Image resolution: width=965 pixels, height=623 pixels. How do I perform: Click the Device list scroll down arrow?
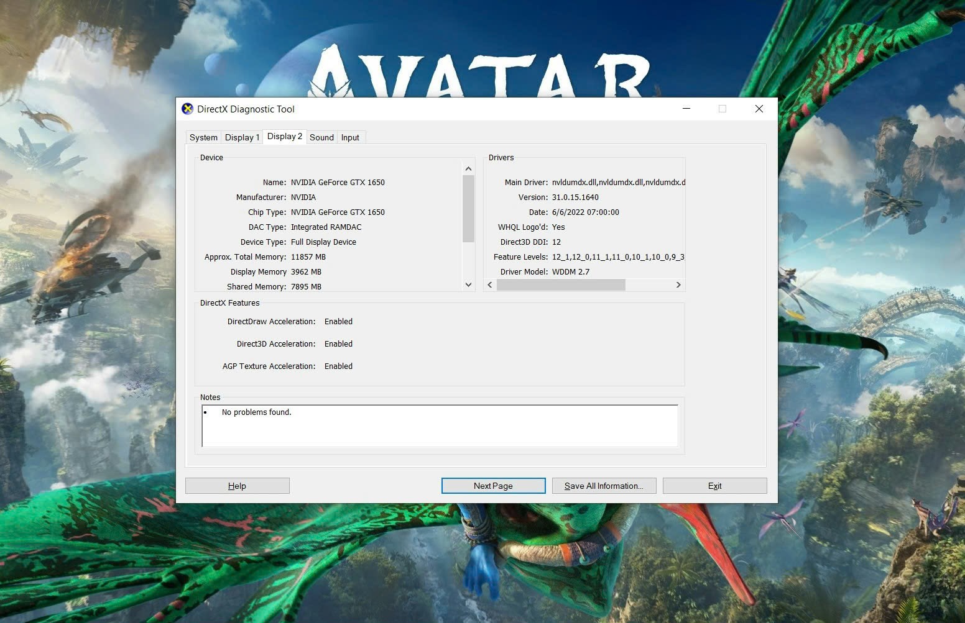[468, 284]
